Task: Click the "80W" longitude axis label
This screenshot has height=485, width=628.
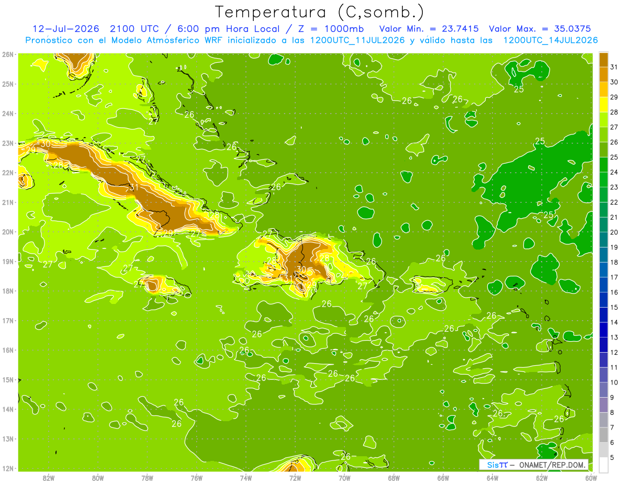Action: click(x=98, y=478)
